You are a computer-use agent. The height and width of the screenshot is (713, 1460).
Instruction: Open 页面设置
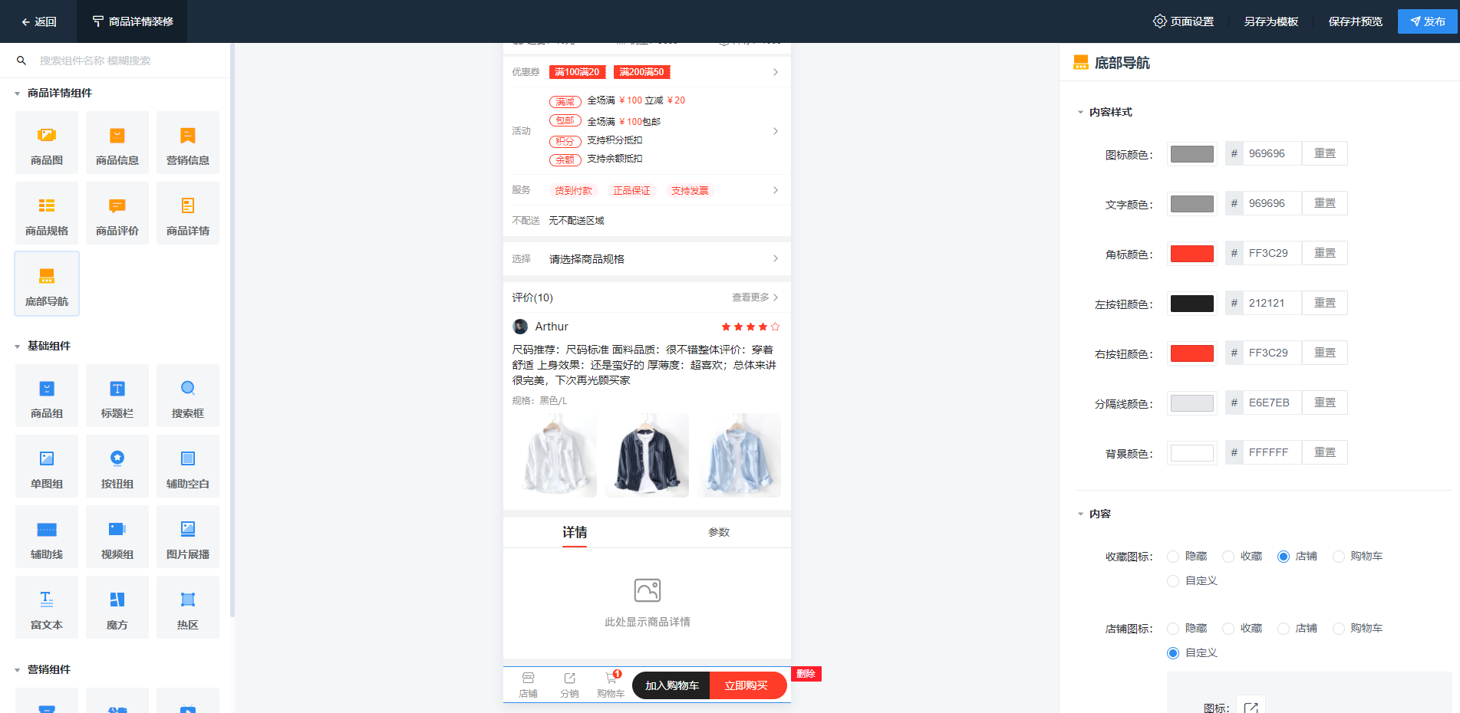[1183, 21]
